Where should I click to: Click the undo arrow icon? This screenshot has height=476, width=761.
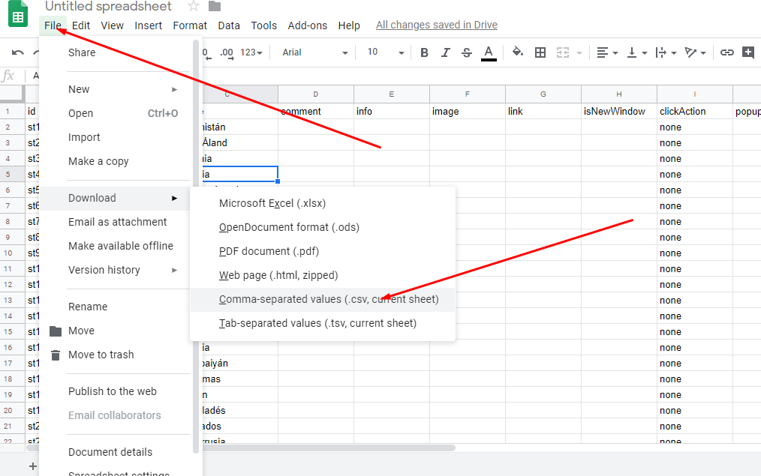(x=17, y=52)
